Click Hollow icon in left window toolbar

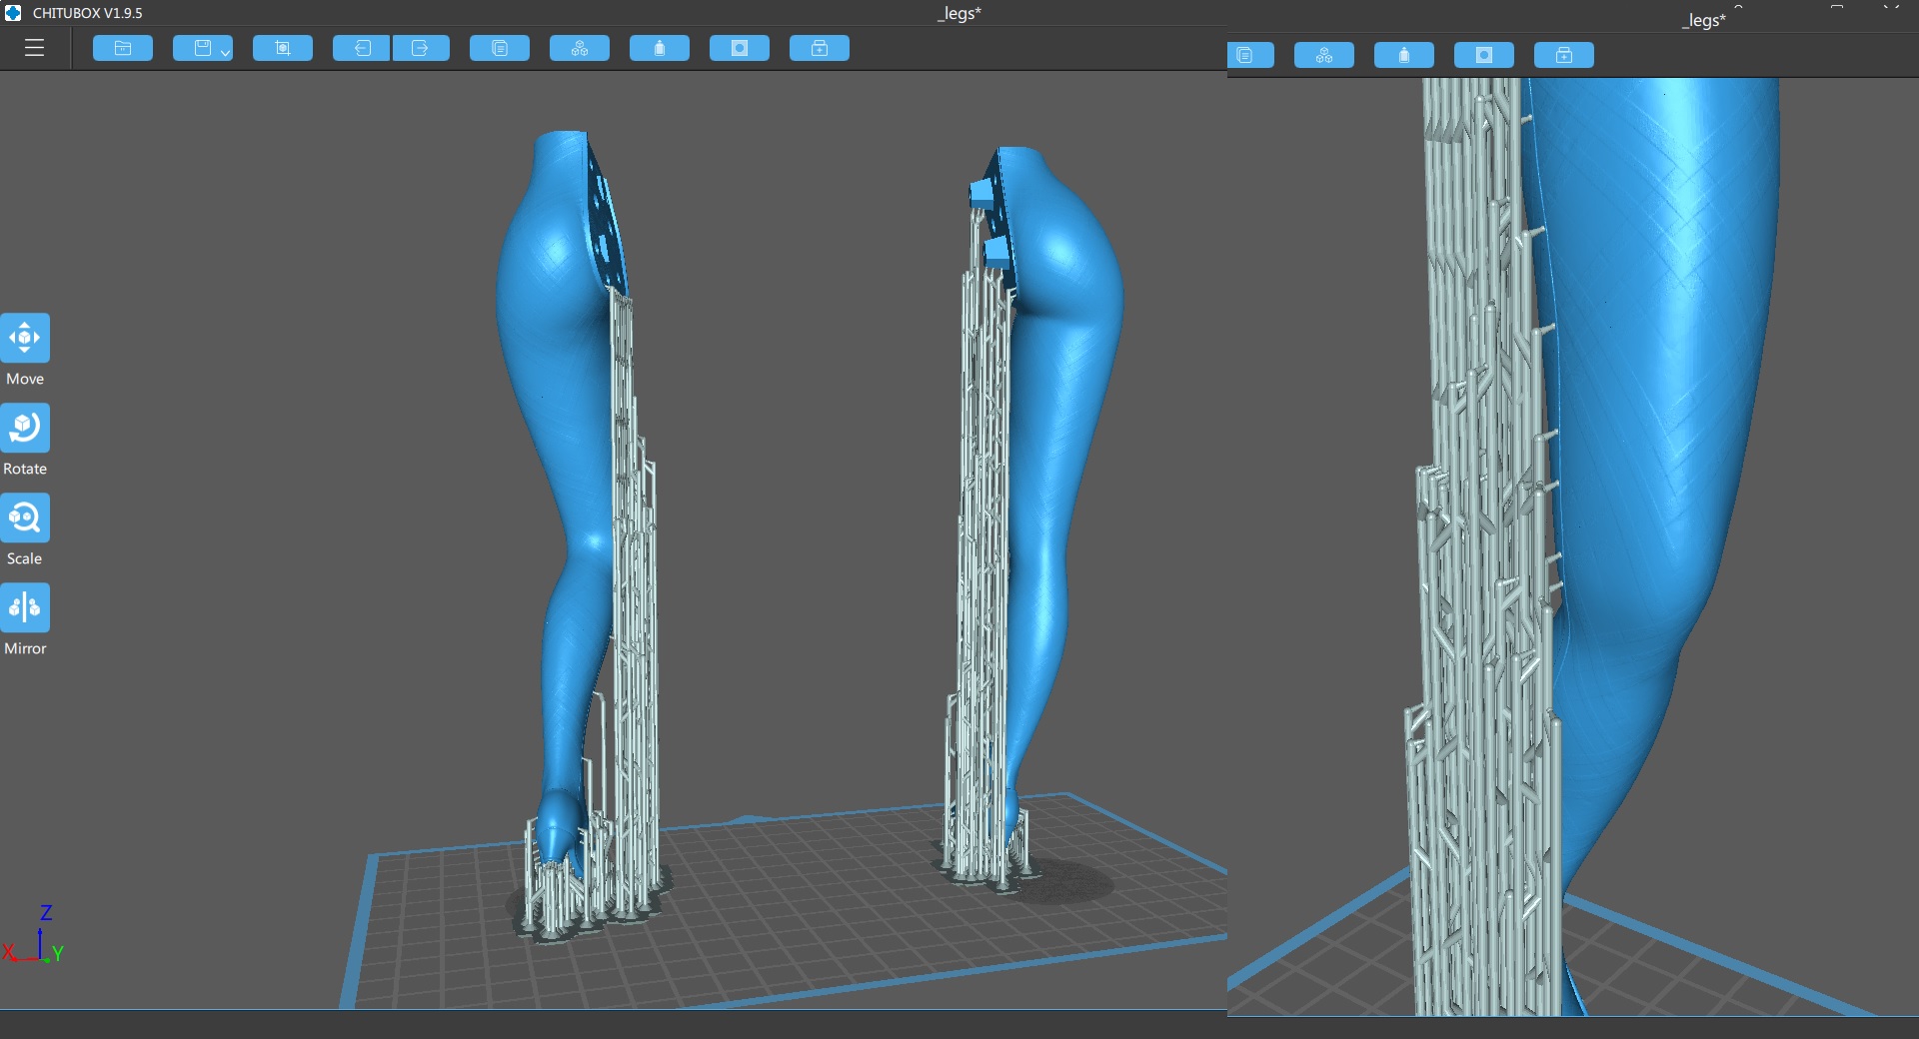pos(660,48)
